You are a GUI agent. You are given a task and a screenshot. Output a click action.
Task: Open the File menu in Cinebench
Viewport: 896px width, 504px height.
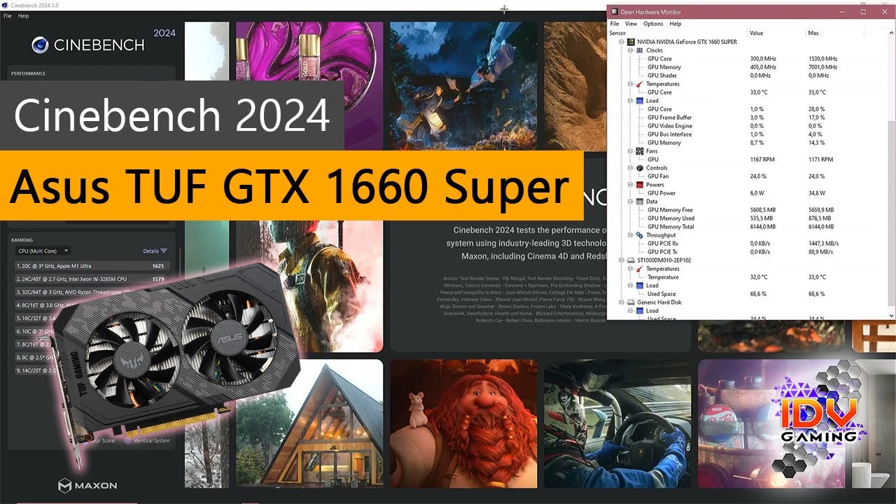(8, 15)
